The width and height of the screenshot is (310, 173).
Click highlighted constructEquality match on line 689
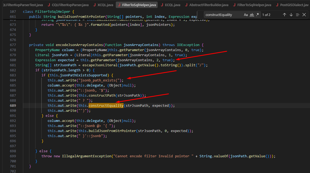[106, 106]
